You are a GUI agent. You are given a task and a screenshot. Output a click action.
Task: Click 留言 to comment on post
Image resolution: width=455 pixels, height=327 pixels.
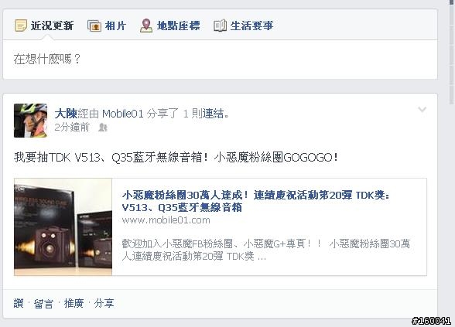click(43, 304)
